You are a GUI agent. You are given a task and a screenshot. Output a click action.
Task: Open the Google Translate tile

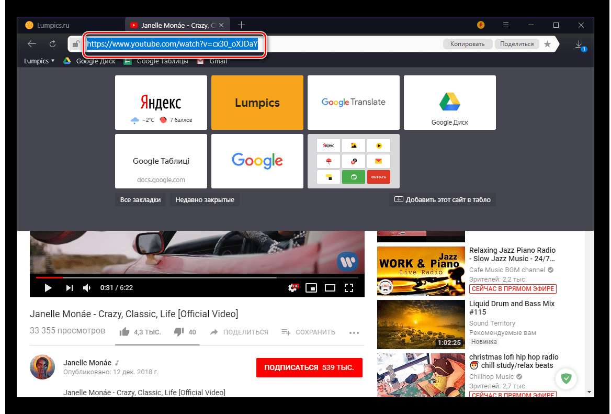tap(354, 103)
